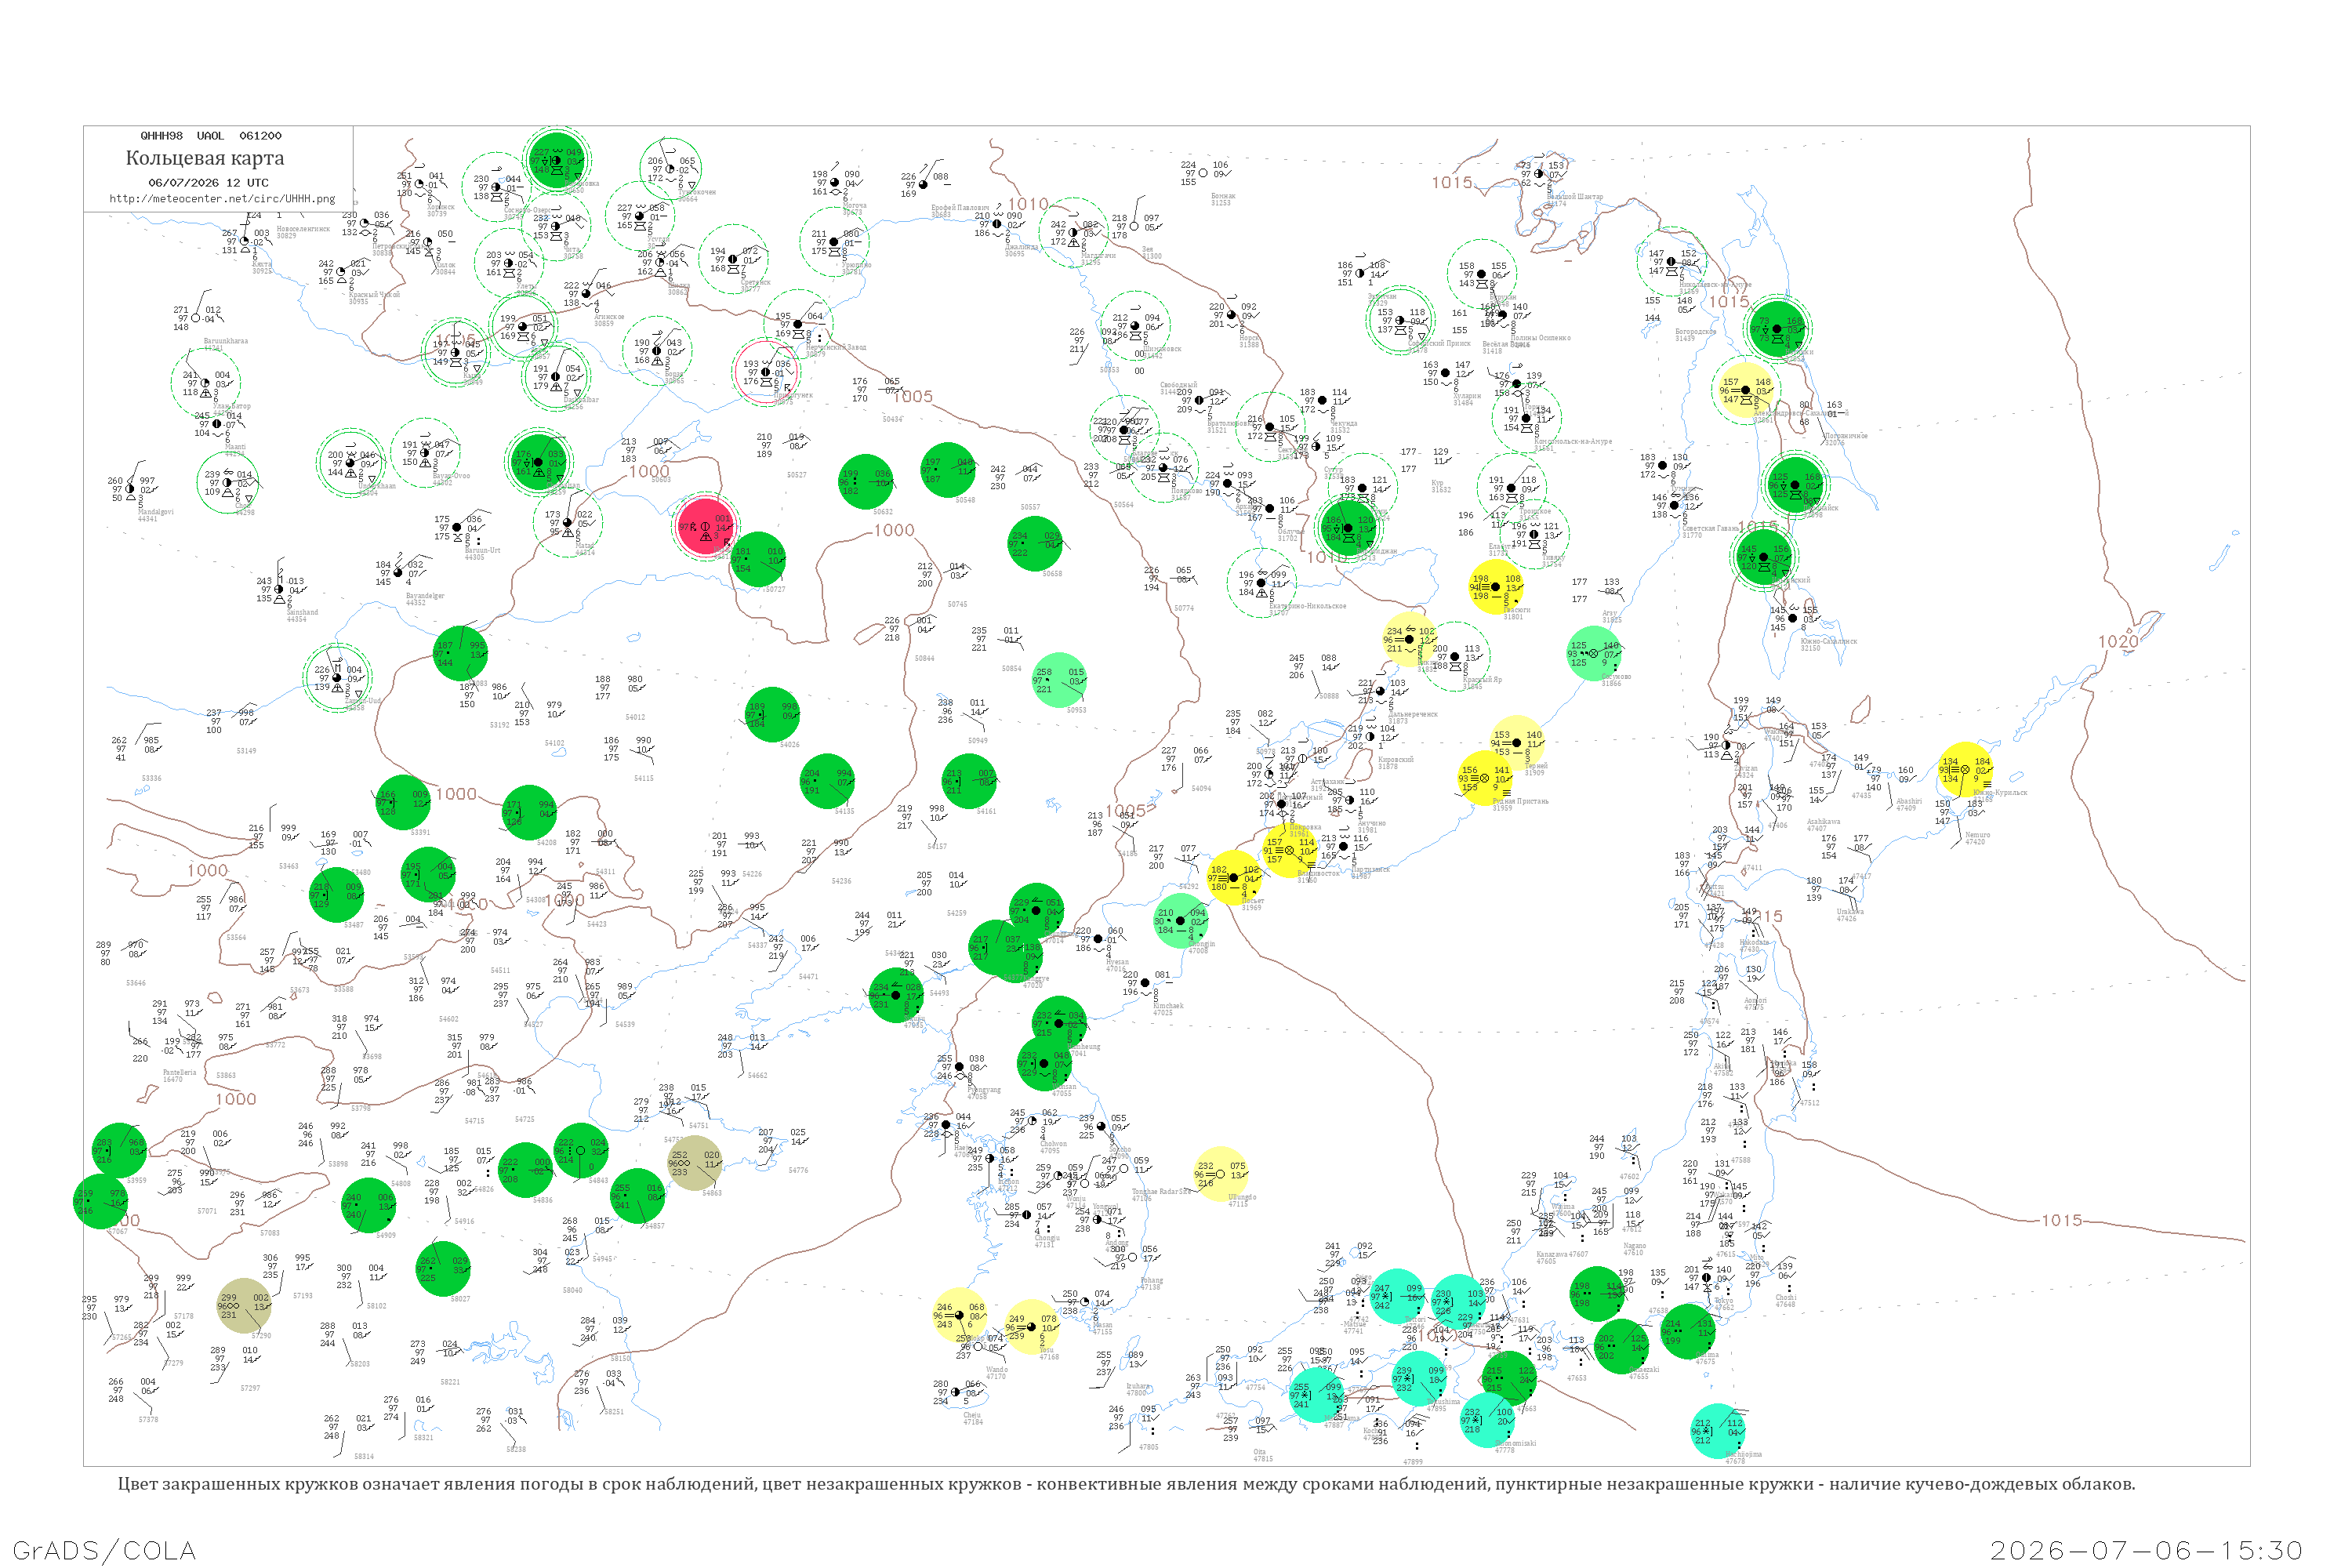Select the "Чекунда" station label
Screen dimensions: 2352x1568
pyautogui.click(x=1344, y=423)
